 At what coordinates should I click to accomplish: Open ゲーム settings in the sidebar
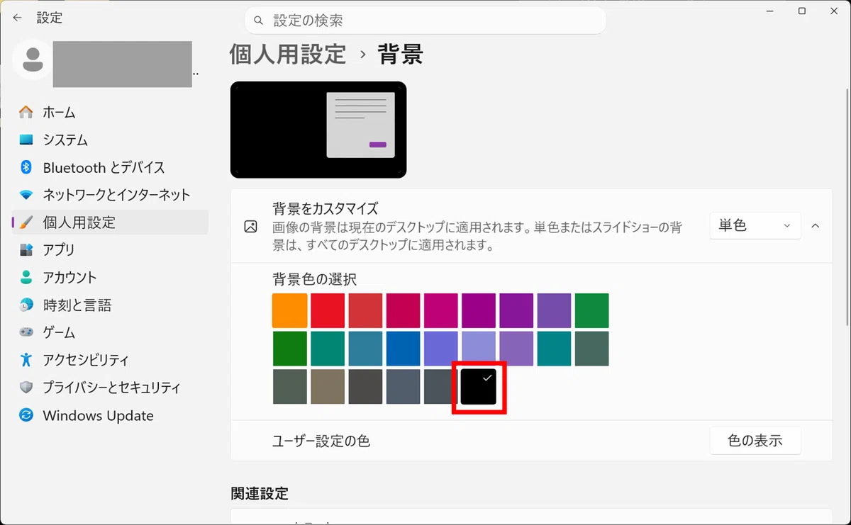tap(110, 332)
